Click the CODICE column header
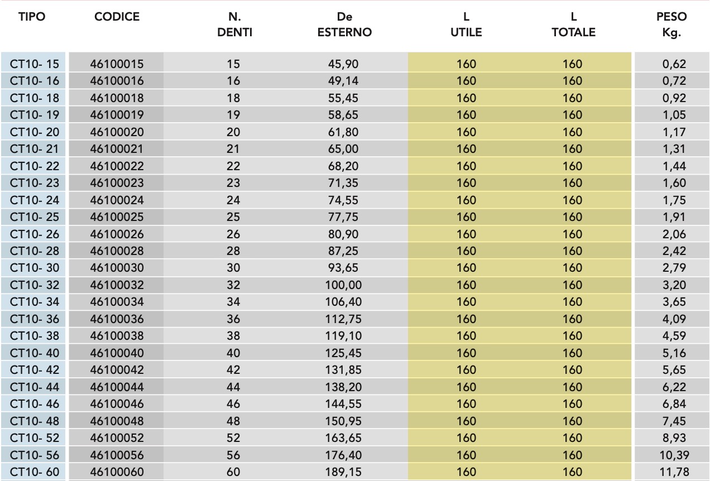The width and height of the screenshot is (710, 481). click(117, 17)
